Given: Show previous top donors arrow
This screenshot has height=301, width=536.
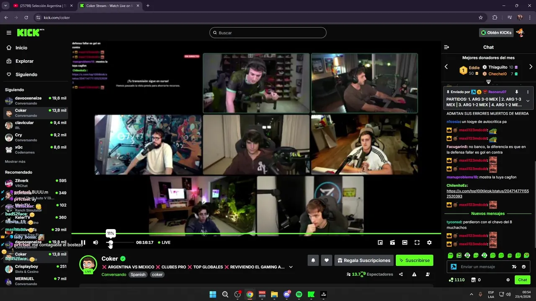Looking at the screenshot, I should (x=446, y=67).
